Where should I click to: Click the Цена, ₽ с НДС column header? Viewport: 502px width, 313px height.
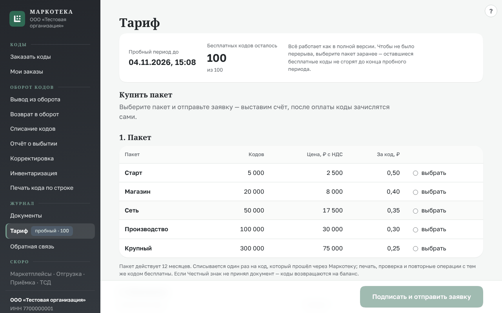pyautogui.click(x=325, y=155)
